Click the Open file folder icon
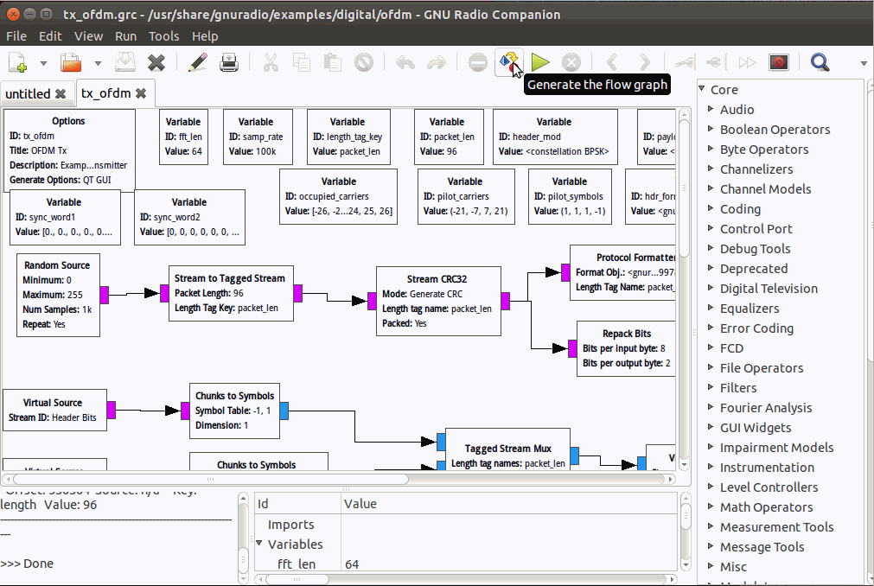The image size is (874, 586). (72, 62)
